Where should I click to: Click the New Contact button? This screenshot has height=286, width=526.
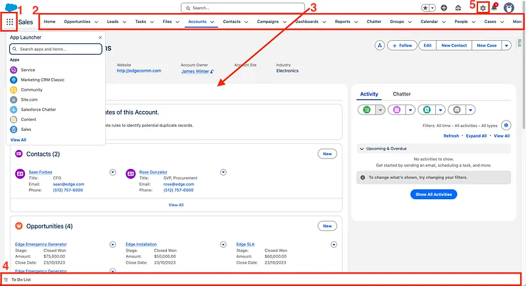(x=454, y=45)
